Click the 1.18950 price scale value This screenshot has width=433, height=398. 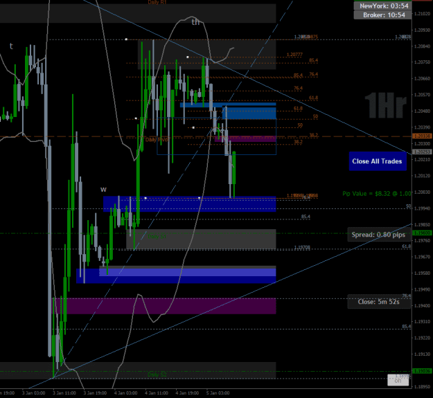tap(422, 387)
